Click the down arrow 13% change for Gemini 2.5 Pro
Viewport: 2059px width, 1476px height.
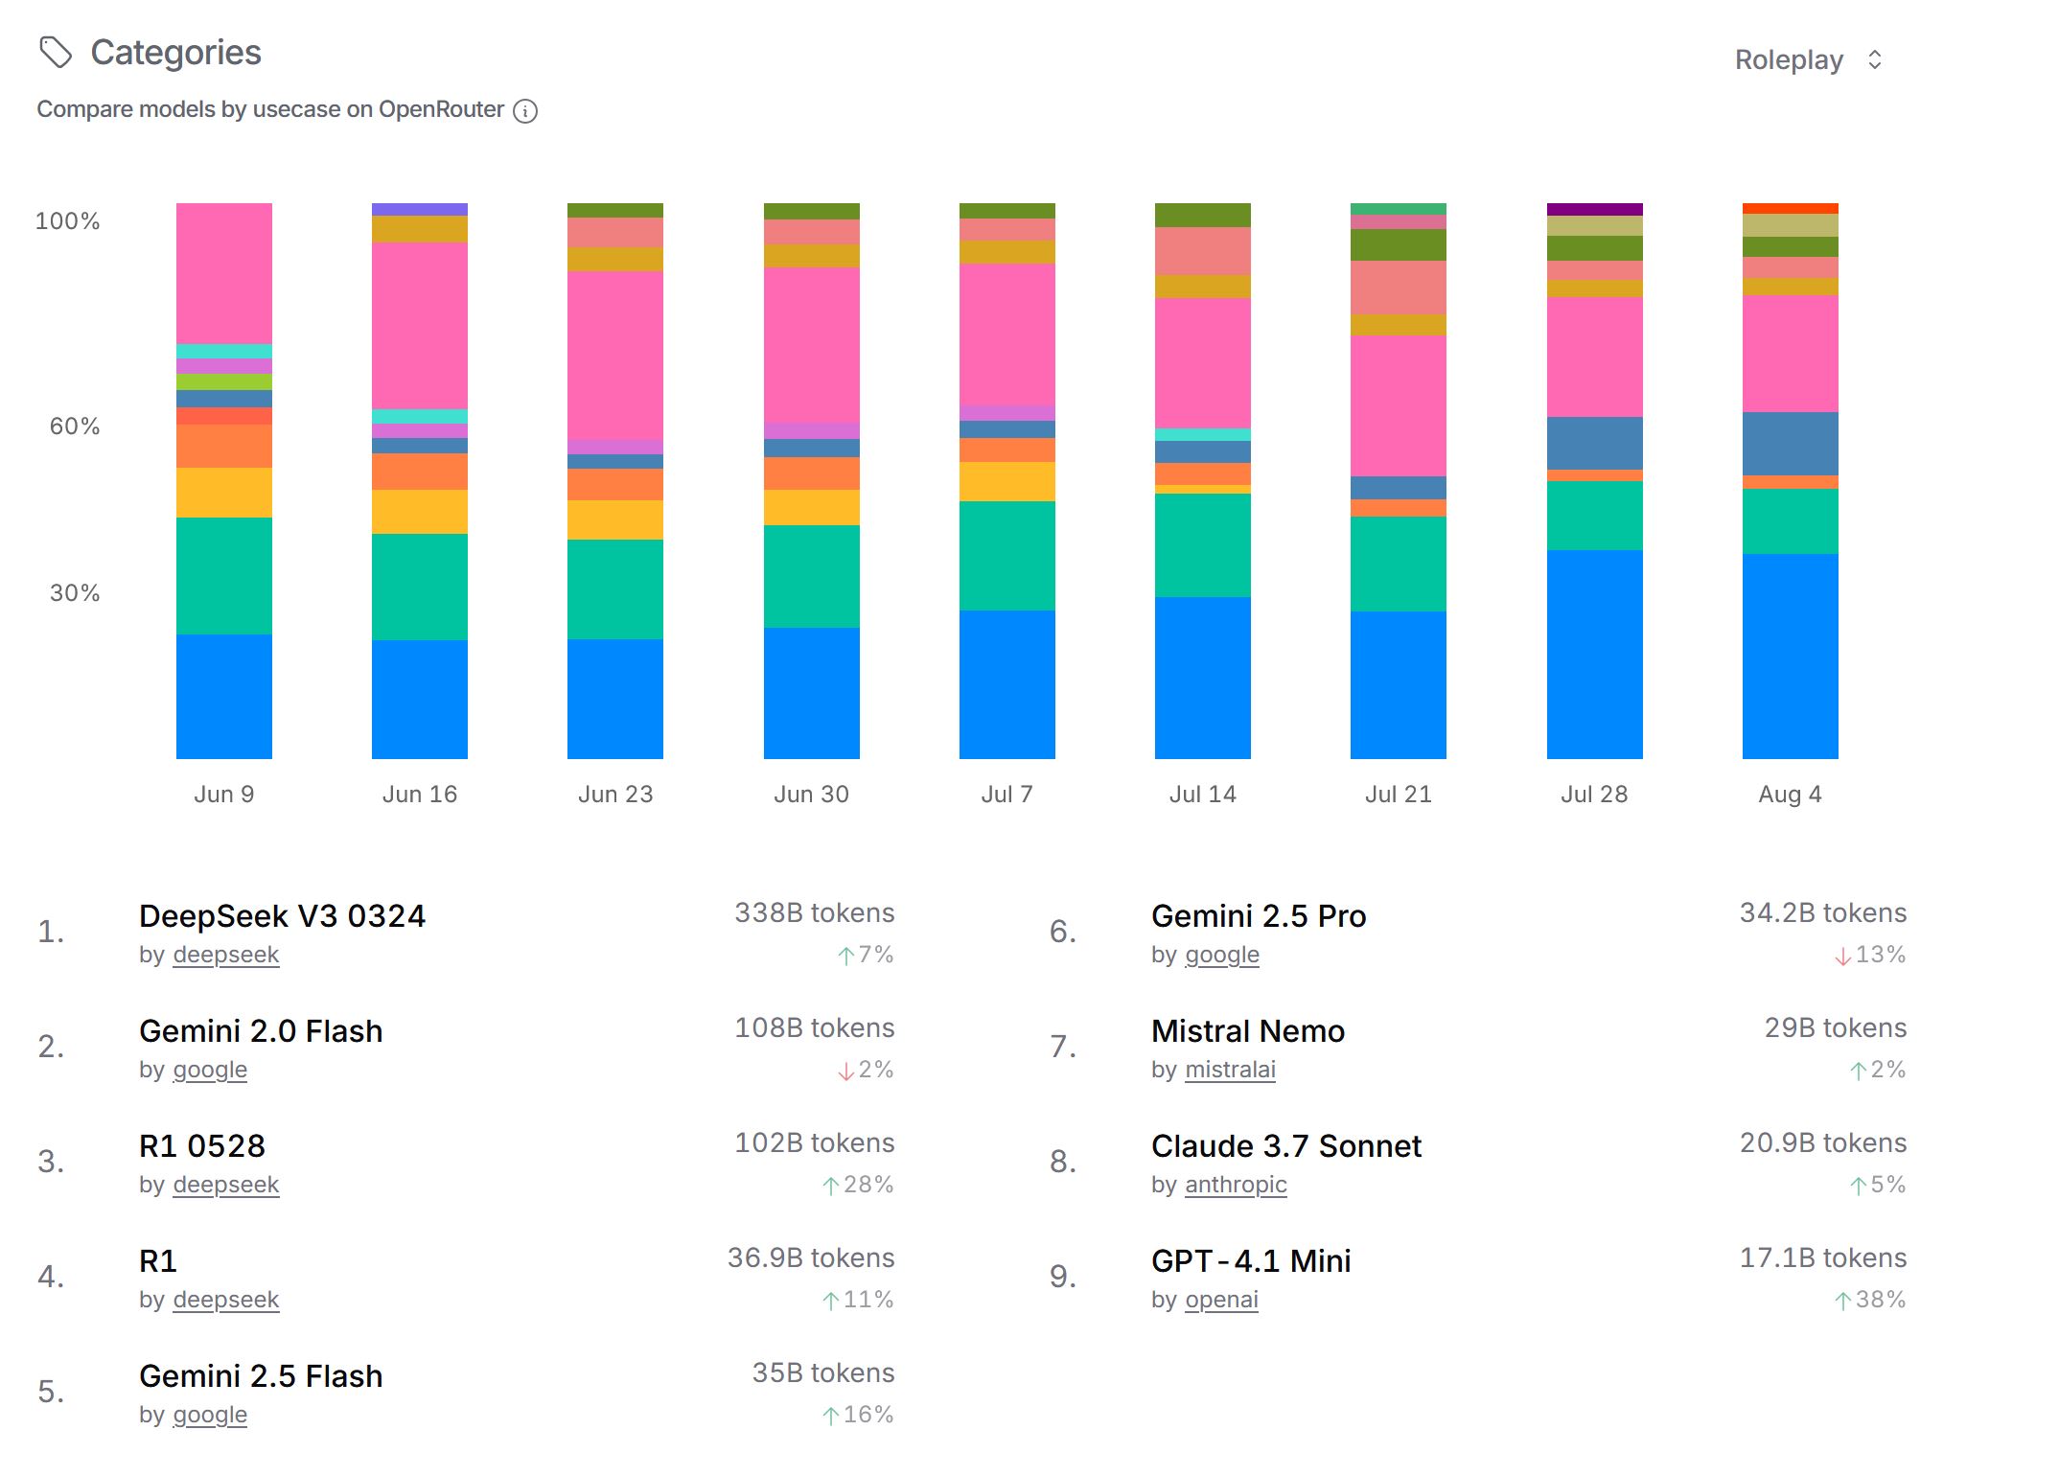tap(1870, 956)
